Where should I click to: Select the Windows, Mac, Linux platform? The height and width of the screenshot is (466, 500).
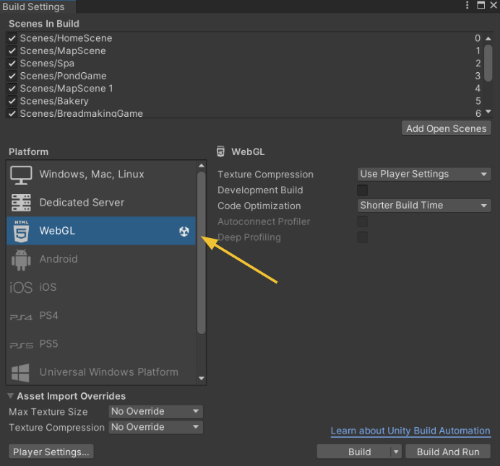click(101, 175)
